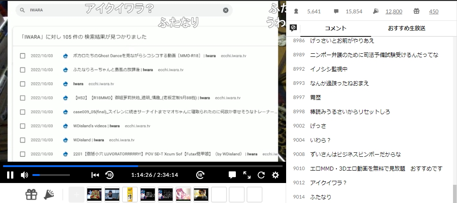Screen dimensions: 457x203
Task: Click the gift icon below the player
Action: tap(31, 195)
